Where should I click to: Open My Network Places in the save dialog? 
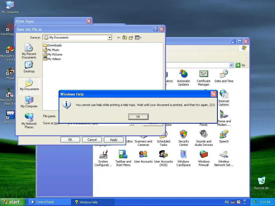pyautogui.click(x=29, y=121)
